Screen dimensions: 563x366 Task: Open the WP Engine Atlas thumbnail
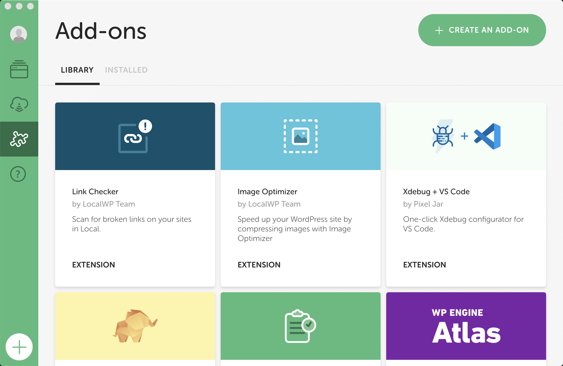click(466, 326)
